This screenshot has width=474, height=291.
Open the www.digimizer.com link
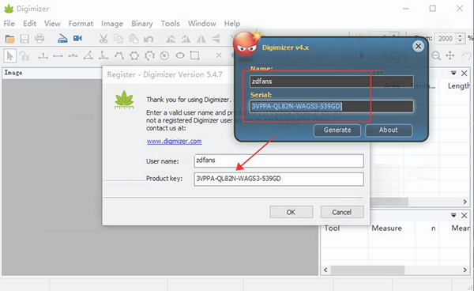click(x=174, y=142)
